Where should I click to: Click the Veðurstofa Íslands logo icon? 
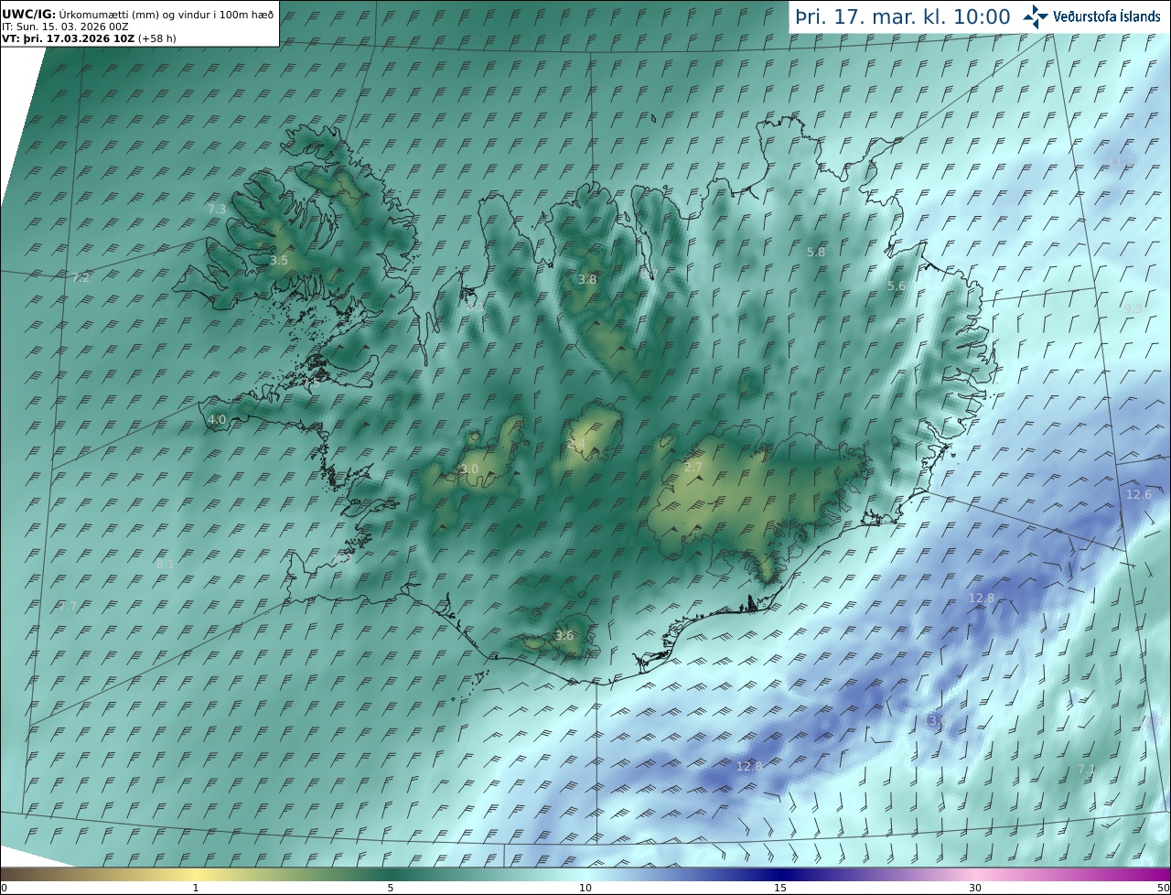tap(1036, 16)
